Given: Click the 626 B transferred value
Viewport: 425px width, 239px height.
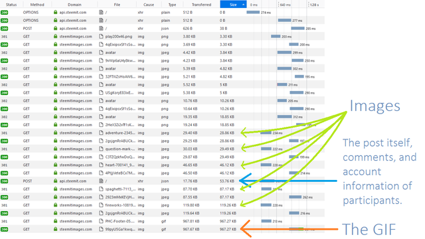Looking at the screenshot, I should click(x=187, y=29).
